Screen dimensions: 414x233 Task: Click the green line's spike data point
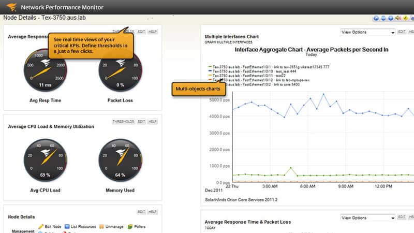pyautogui.click(x=291, y=168)
